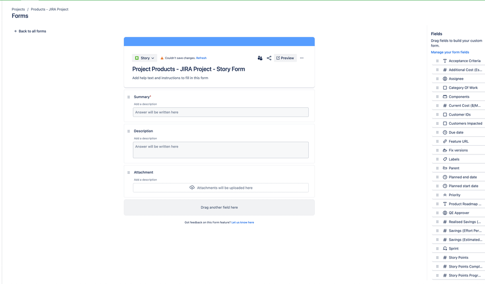The width and height of the screenshot is (485, 284).
Task: Open the Let us know here feedback link
Action: tap(243, 222)
